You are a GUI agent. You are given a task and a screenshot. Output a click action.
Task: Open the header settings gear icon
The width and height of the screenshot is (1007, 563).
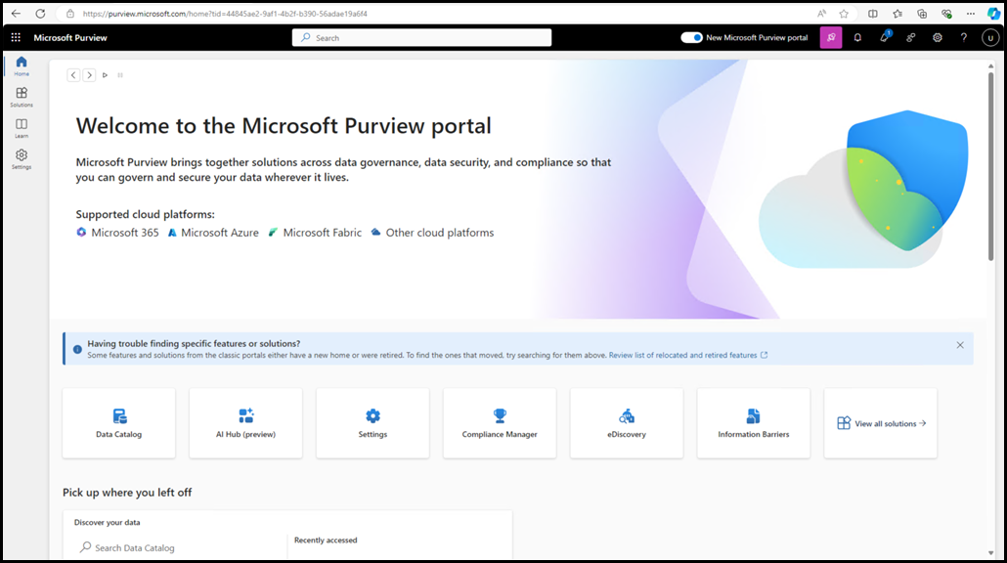pos(937,38)
